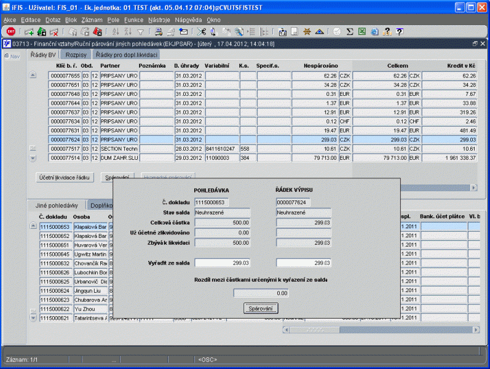This screenshot has width=490, height=369.
Task: Click the delete record icon with red X
Action: click(54, 31)
